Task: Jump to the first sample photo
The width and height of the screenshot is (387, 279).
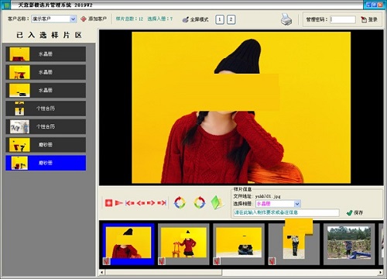Action: (130, 203)
